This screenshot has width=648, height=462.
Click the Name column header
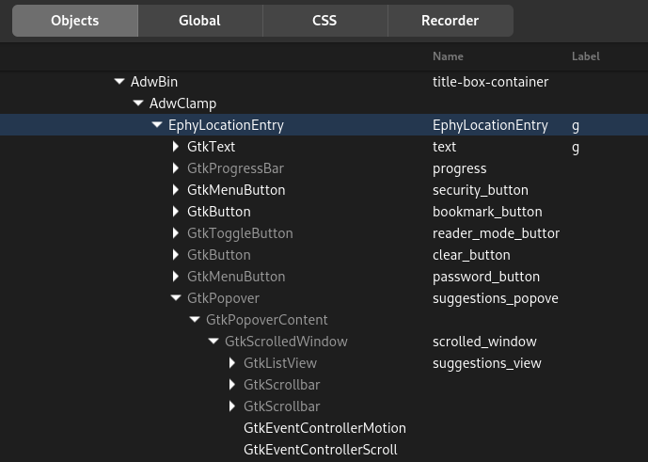point(448,56)
